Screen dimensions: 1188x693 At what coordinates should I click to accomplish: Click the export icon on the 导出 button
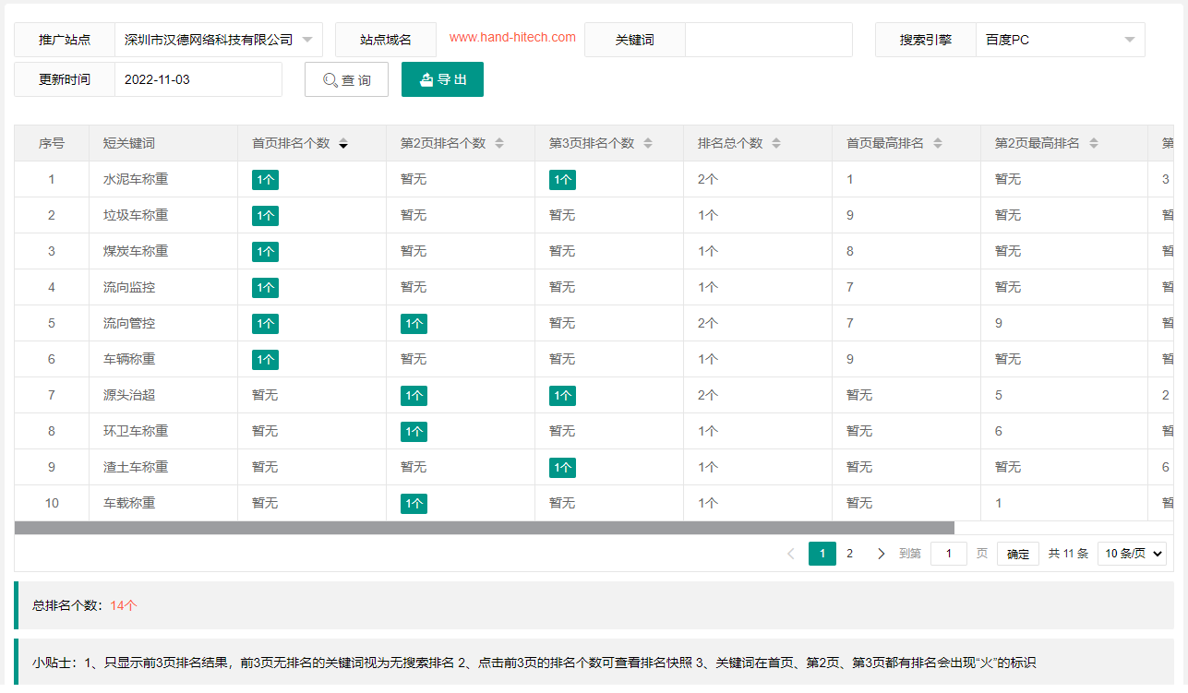(425, 79)
